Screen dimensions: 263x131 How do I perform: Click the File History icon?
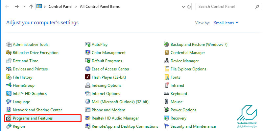[x=9, y=77]
